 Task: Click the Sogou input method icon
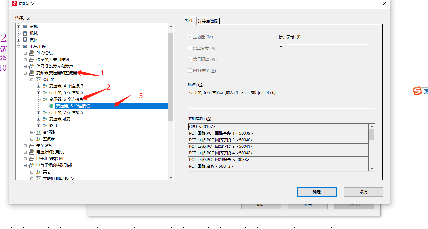418,91
